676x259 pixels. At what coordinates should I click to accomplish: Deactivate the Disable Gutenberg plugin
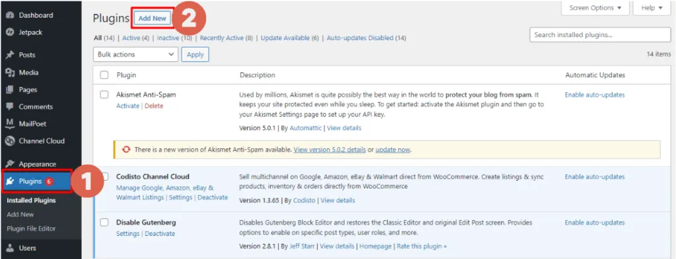click(x=160, y=233)
